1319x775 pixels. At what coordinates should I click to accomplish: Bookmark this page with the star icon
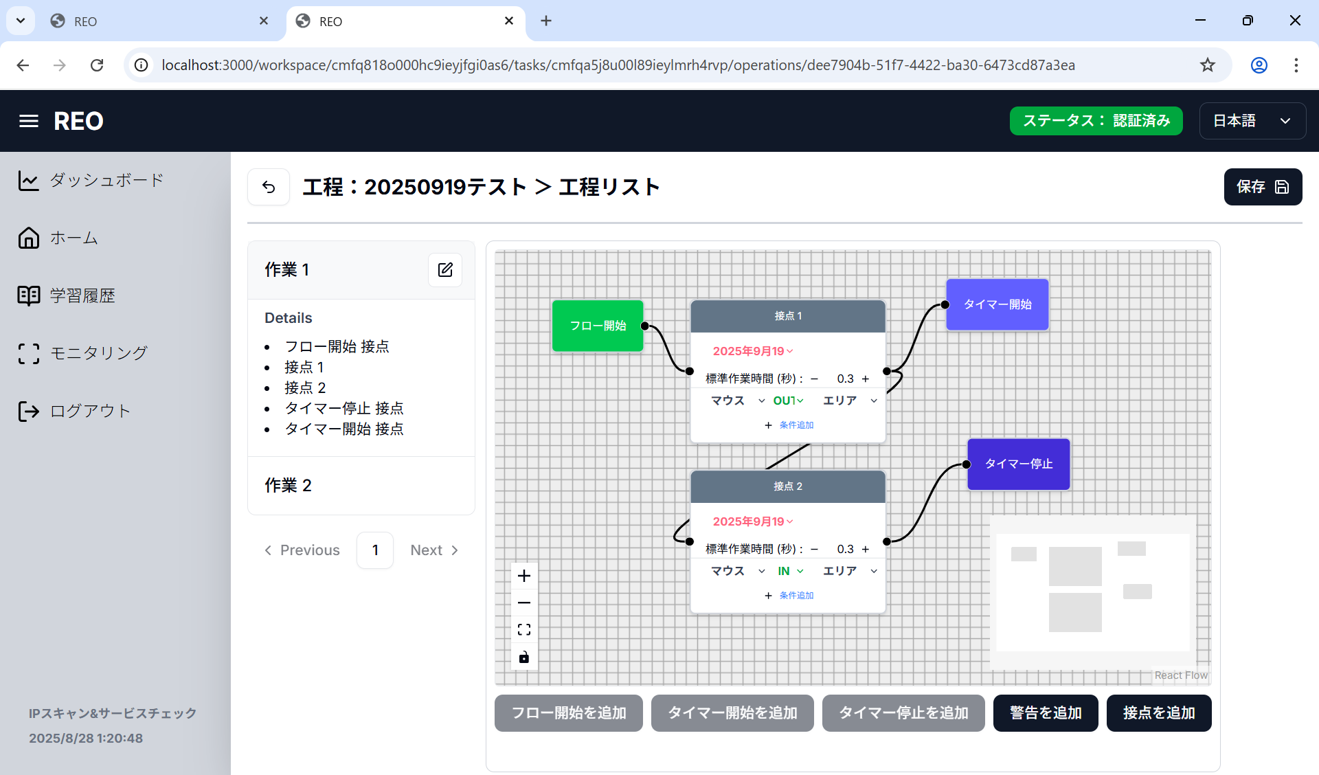[1207, 65]
